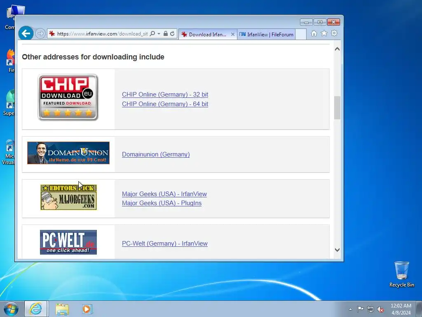The width and height of the screenshot is (422, 317).
Task: Open Windows Media Player taskbar icon
Action: coord(87,309)
